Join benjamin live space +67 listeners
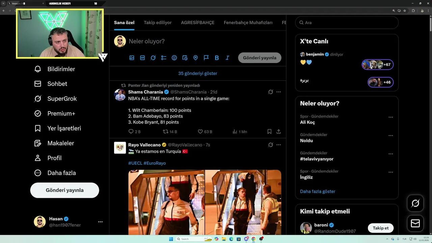 click(x=378, y=64)
